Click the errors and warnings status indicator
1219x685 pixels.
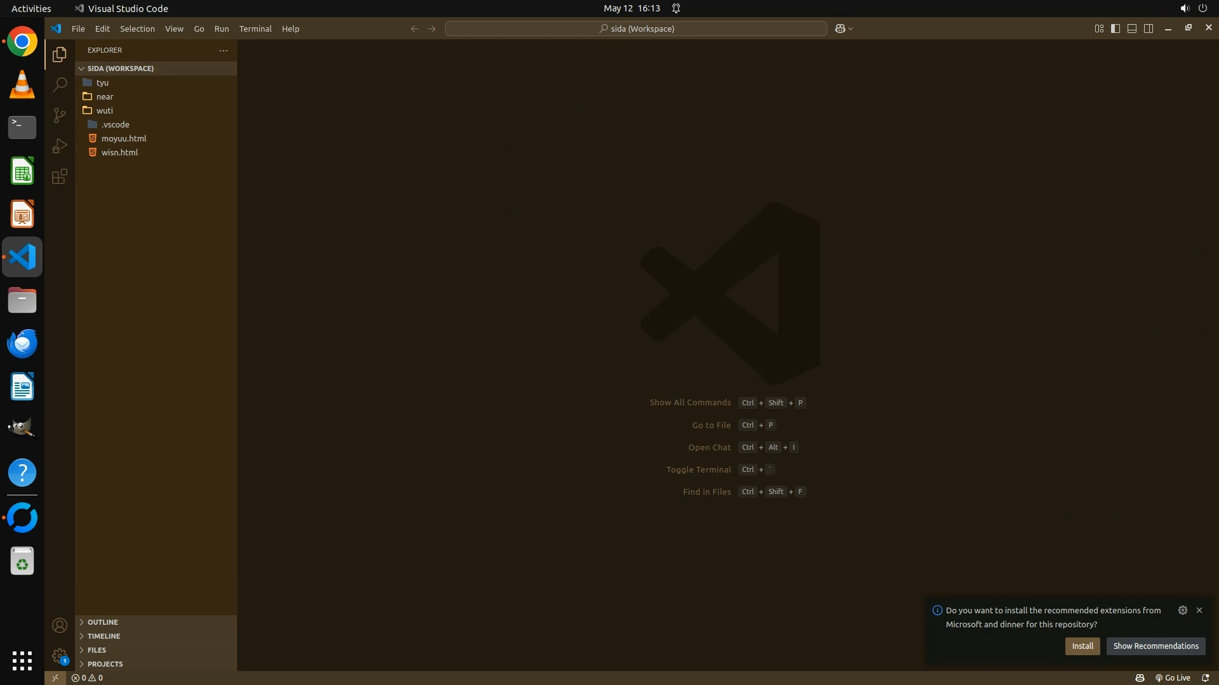pos(87,678)
